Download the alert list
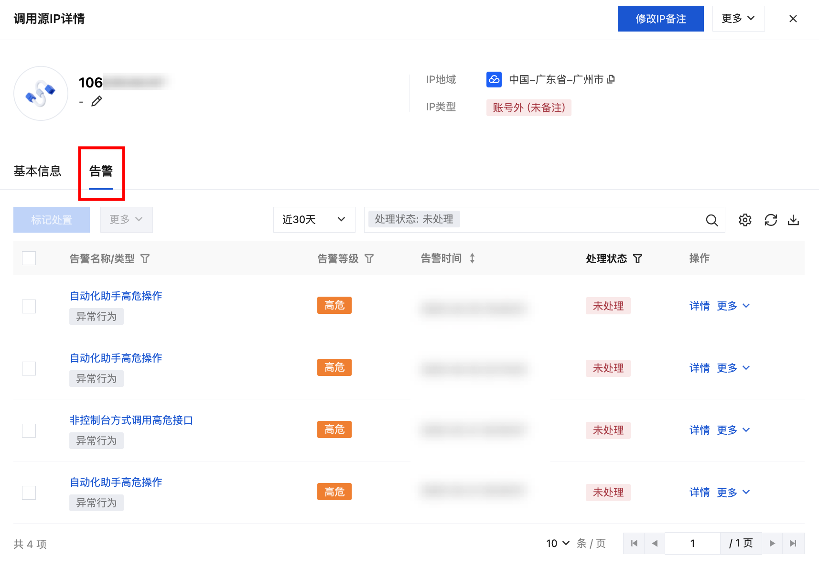Screen dimensions: 819x579 (x=793, y=220)
